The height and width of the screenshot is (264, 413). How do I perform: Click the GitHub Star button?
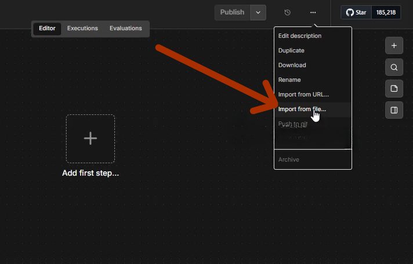pos(356,12)
